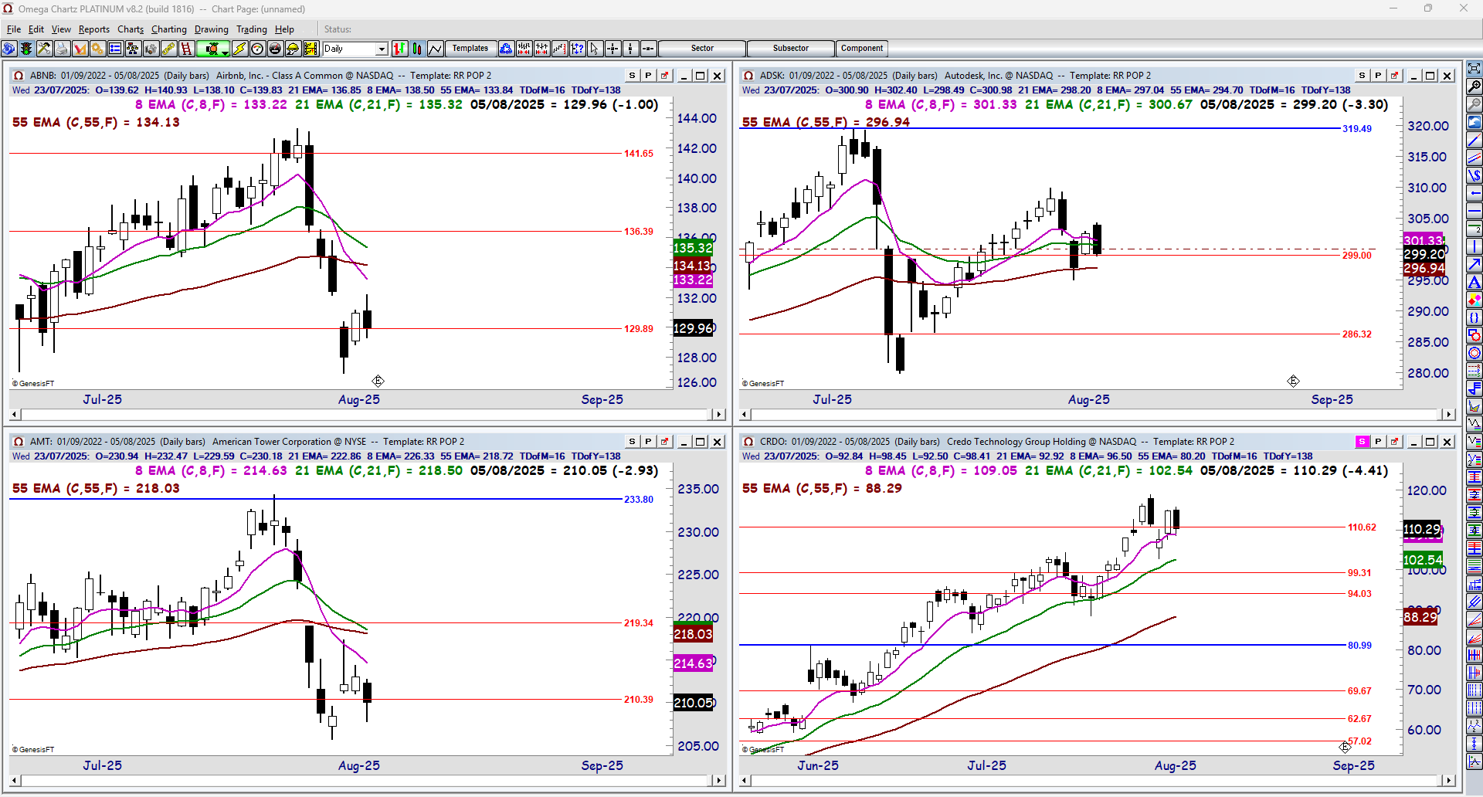Click the 141.65 price line label on ABNB
This screenshot has width=1483, height=797.
click(x=639, y=154)
